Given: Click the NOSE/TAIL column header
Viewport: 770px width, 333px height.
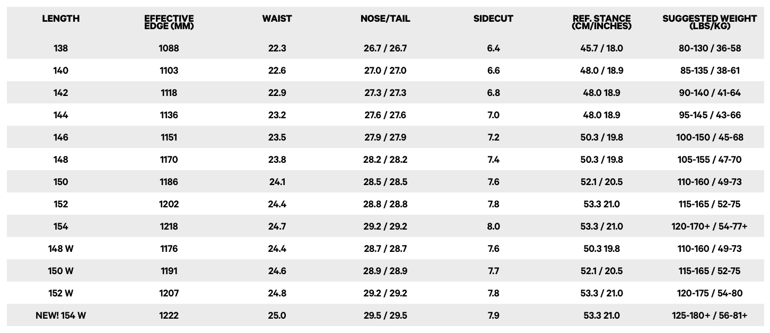Looking at the screenshot, I should tap(385, 19).
